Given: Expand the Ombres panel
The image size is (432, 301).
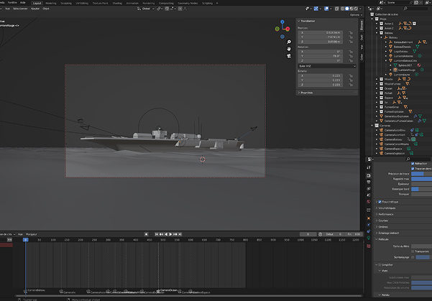Looking at the screenshot, I should (403, 227).
